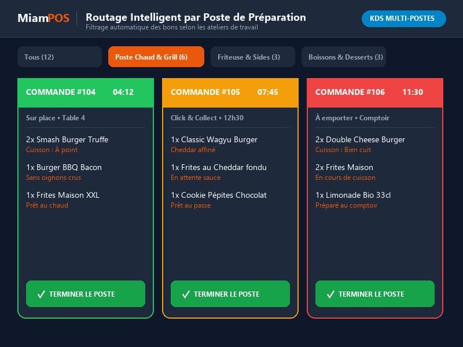Show the Boissons & Desserts (3) tab
The width and height of the screenshot is (463, 347).
(x=344, y=57)
